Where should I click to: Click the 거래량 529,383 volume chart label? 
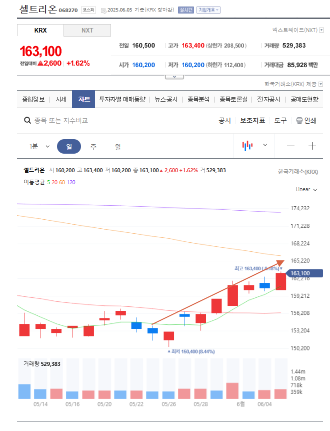pos(42,364)
